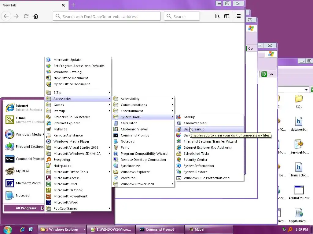Open Communications submenu
This screenshot has height=234, width=313.
(143, 105)
